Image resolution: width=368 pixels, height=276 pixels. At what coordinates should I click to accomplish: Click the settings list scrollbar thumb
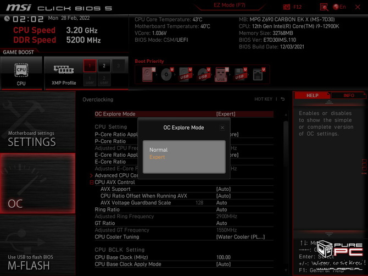coord(286,143)
